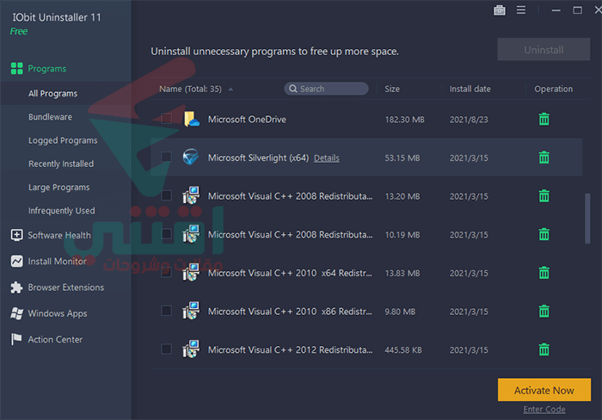The width and height of the screenshot is (602, 420).
Task: Check the 13.20 MB Visual C++ 2008 box
Action: 166,195
